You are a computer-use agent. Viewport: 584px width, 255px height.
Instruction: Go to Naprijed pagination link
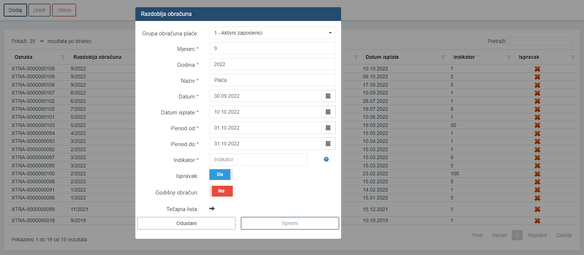tap(537, 235)
